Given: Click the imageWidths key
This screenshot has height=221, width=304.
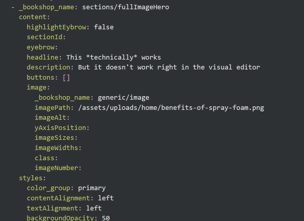Looking at the screenshot, I should (x=56, y=148).
